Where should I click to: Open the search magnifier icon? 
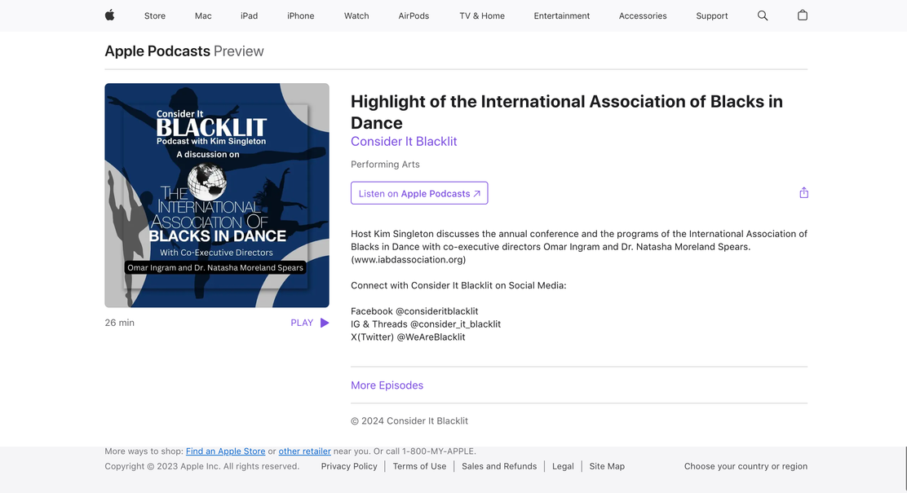click(x=763, y=15)
